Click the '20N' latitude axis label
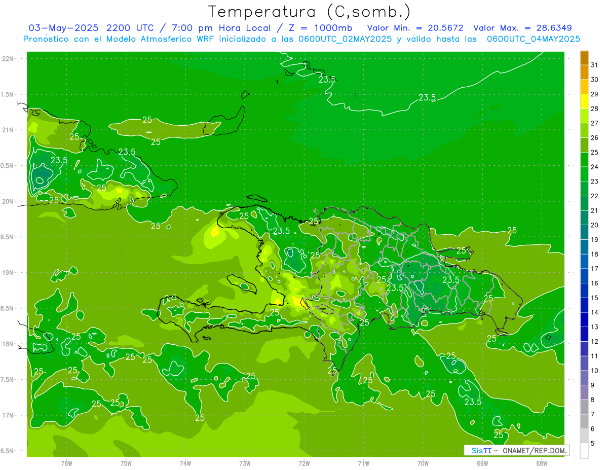Screen dimensions: 608x470 (x=9, y=202)
